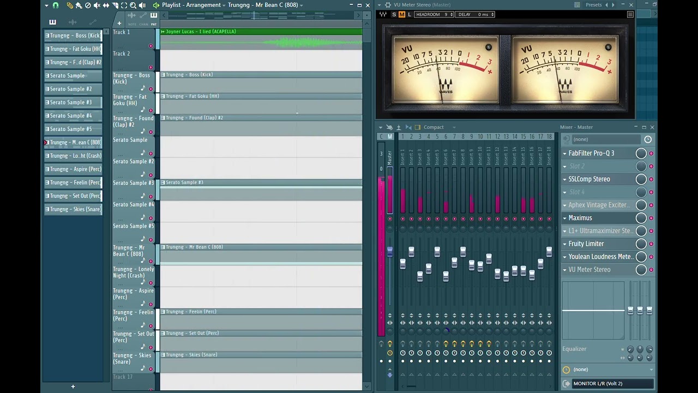The height and width of the screenshot is (393, 698).
Task: Select Trungng - Skies (Snare) in the picker list
Action: coord(73,210)
